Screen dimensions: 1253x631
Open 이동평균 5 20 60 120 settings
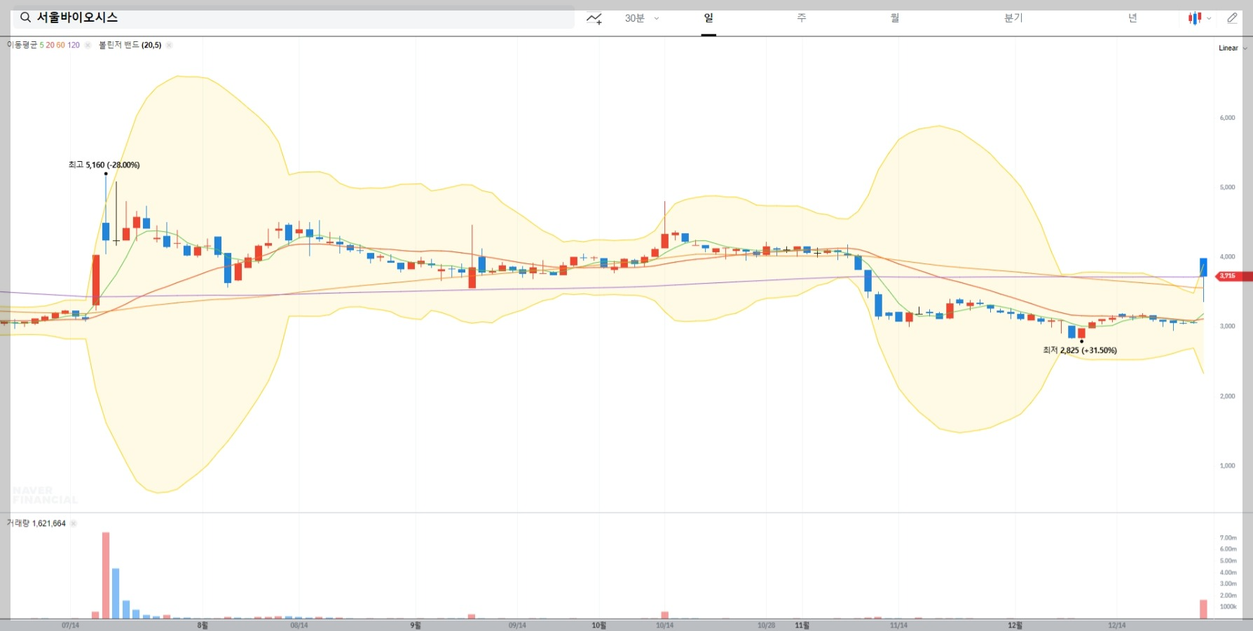[x=43, y=45]
